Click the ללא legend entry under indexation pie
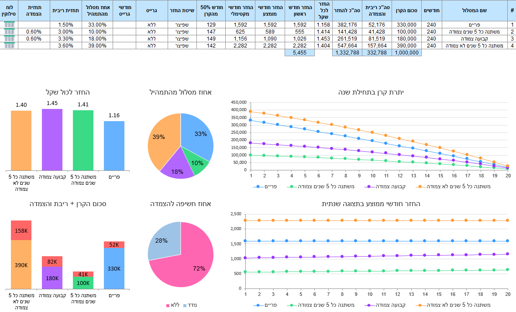Image resolution: width=516 pixels, height=312 pixels. (x=173, y=305)
